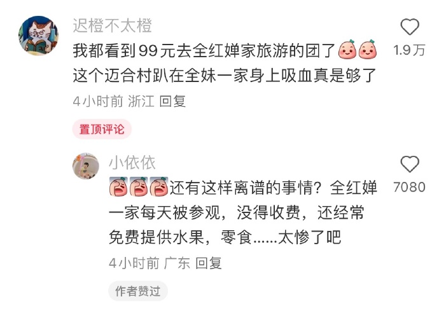Reply to the first comment from 浙江

tap(172, 101)
